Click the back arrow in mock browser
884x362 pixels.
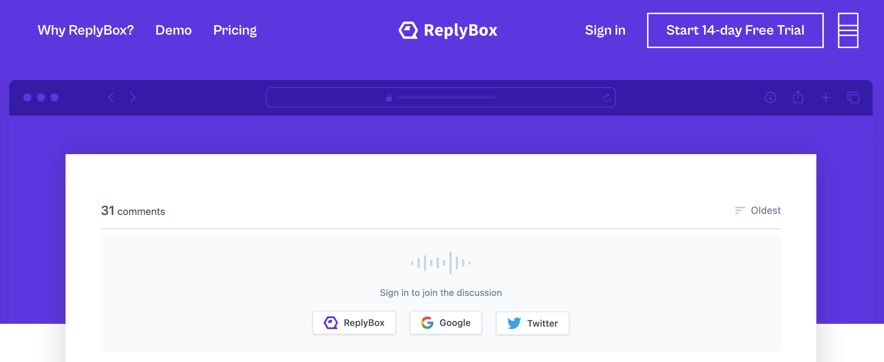(x=111, y=98)
